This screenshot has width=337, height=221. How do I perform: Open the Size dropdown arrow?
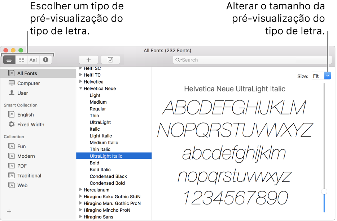(328, 76)
